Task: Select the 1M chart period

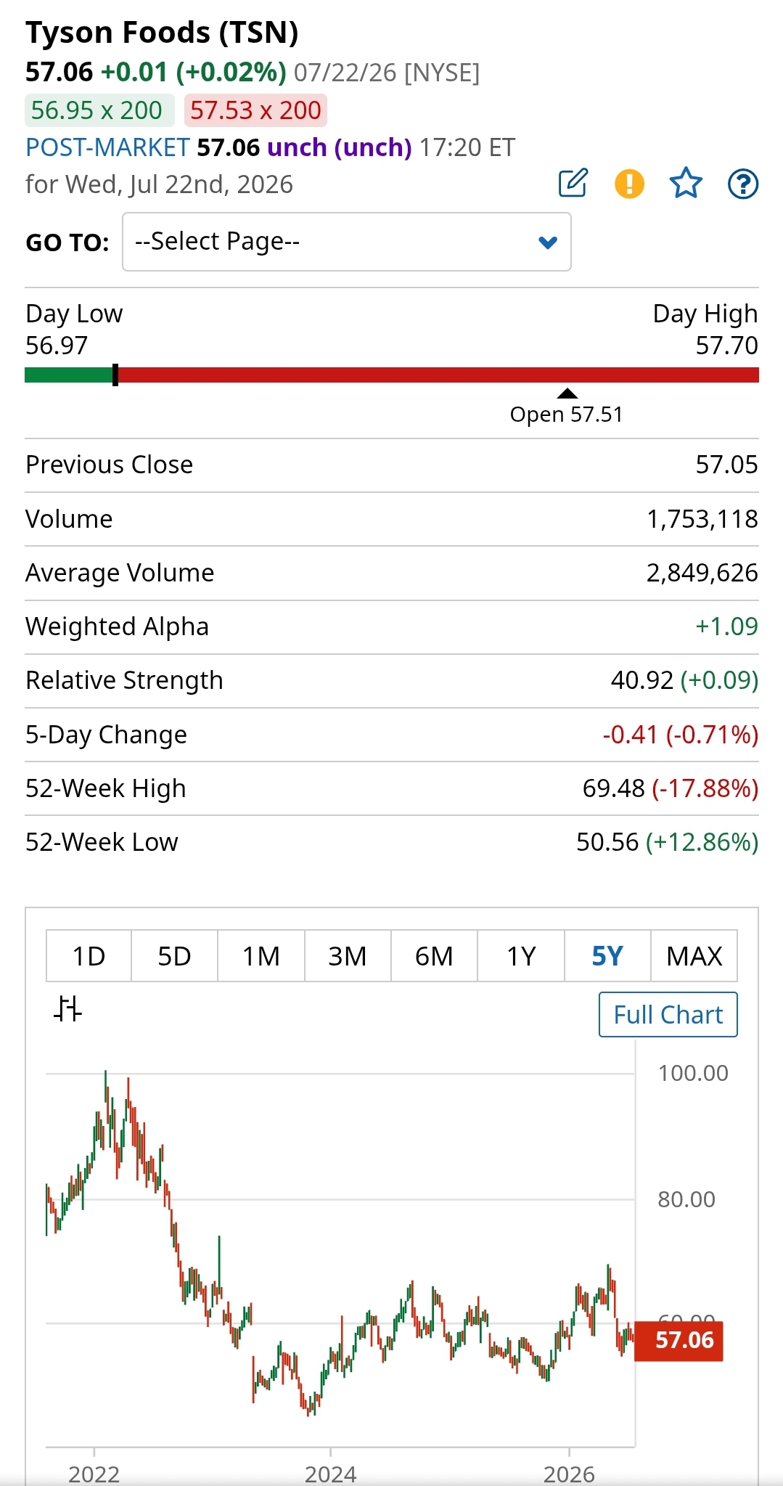Action: click(x=261, y=956)
